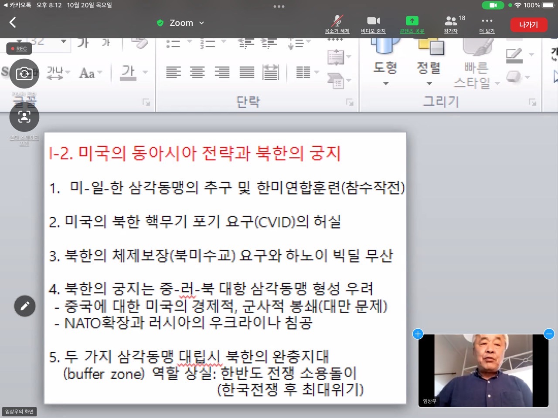
Task: Leave the meeting with 나가기 button
Action: coord(528,25)
